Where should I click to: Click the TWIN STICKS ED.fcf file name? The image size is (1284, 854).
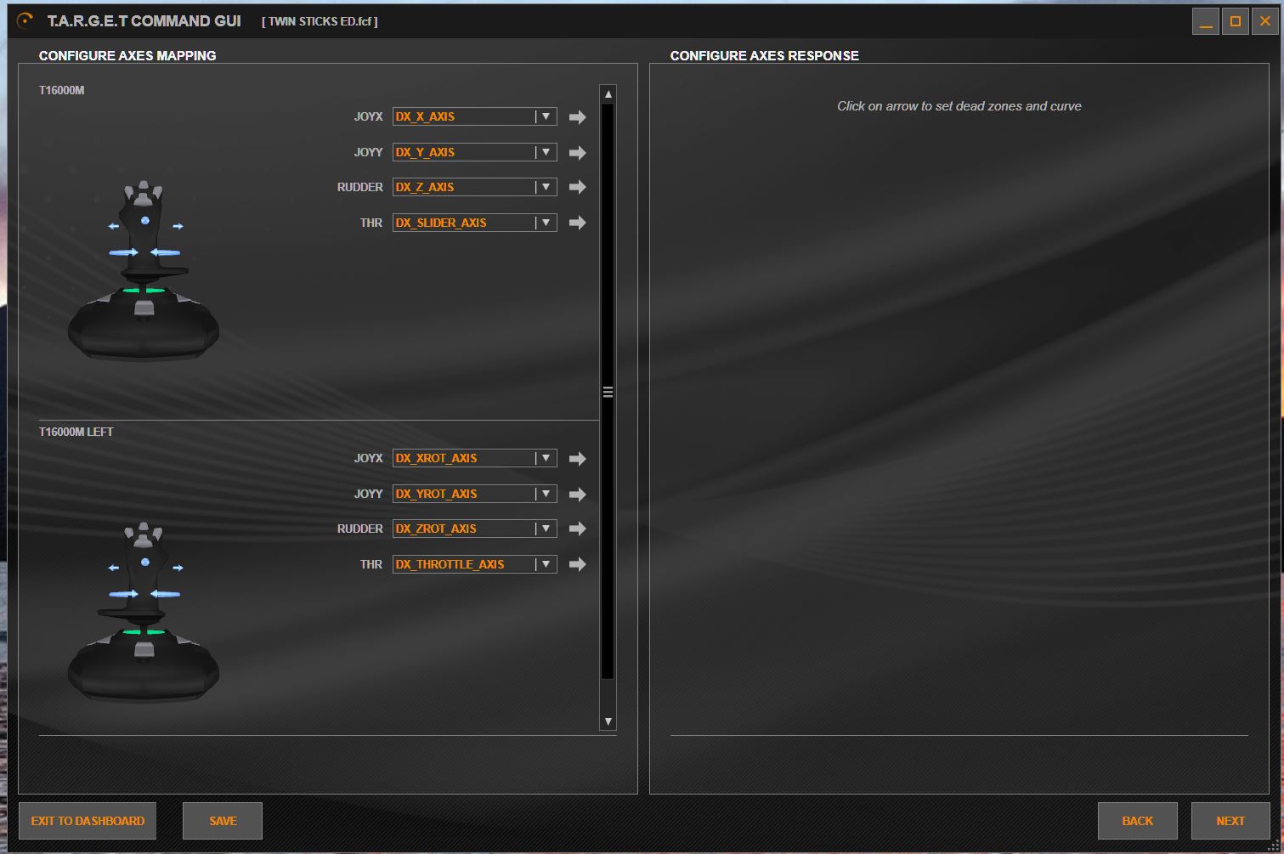(320, 21)
